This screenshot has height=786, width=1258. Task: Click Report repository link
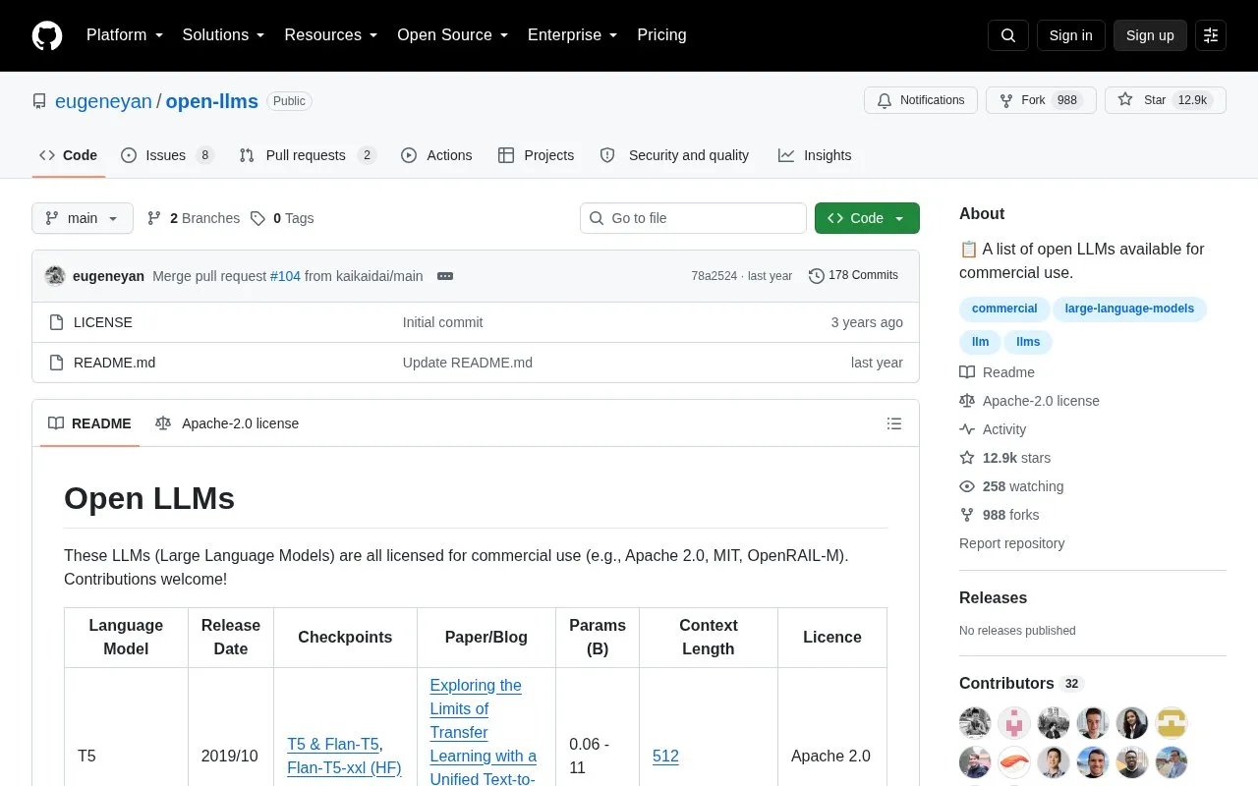[1011, 543]
